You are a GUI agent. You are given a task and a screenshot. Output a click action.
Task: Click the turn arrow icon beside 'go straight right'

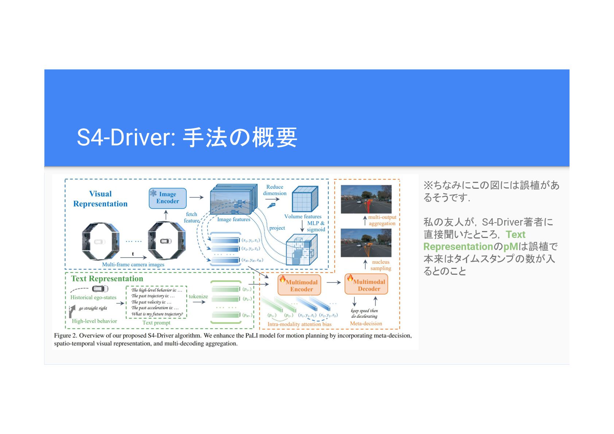pos(72,312)
